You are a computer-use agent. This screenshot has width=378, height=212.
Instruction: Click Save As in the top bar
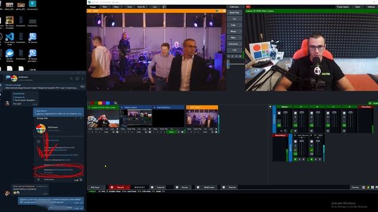pyautogui.click(x=141, y=6)
